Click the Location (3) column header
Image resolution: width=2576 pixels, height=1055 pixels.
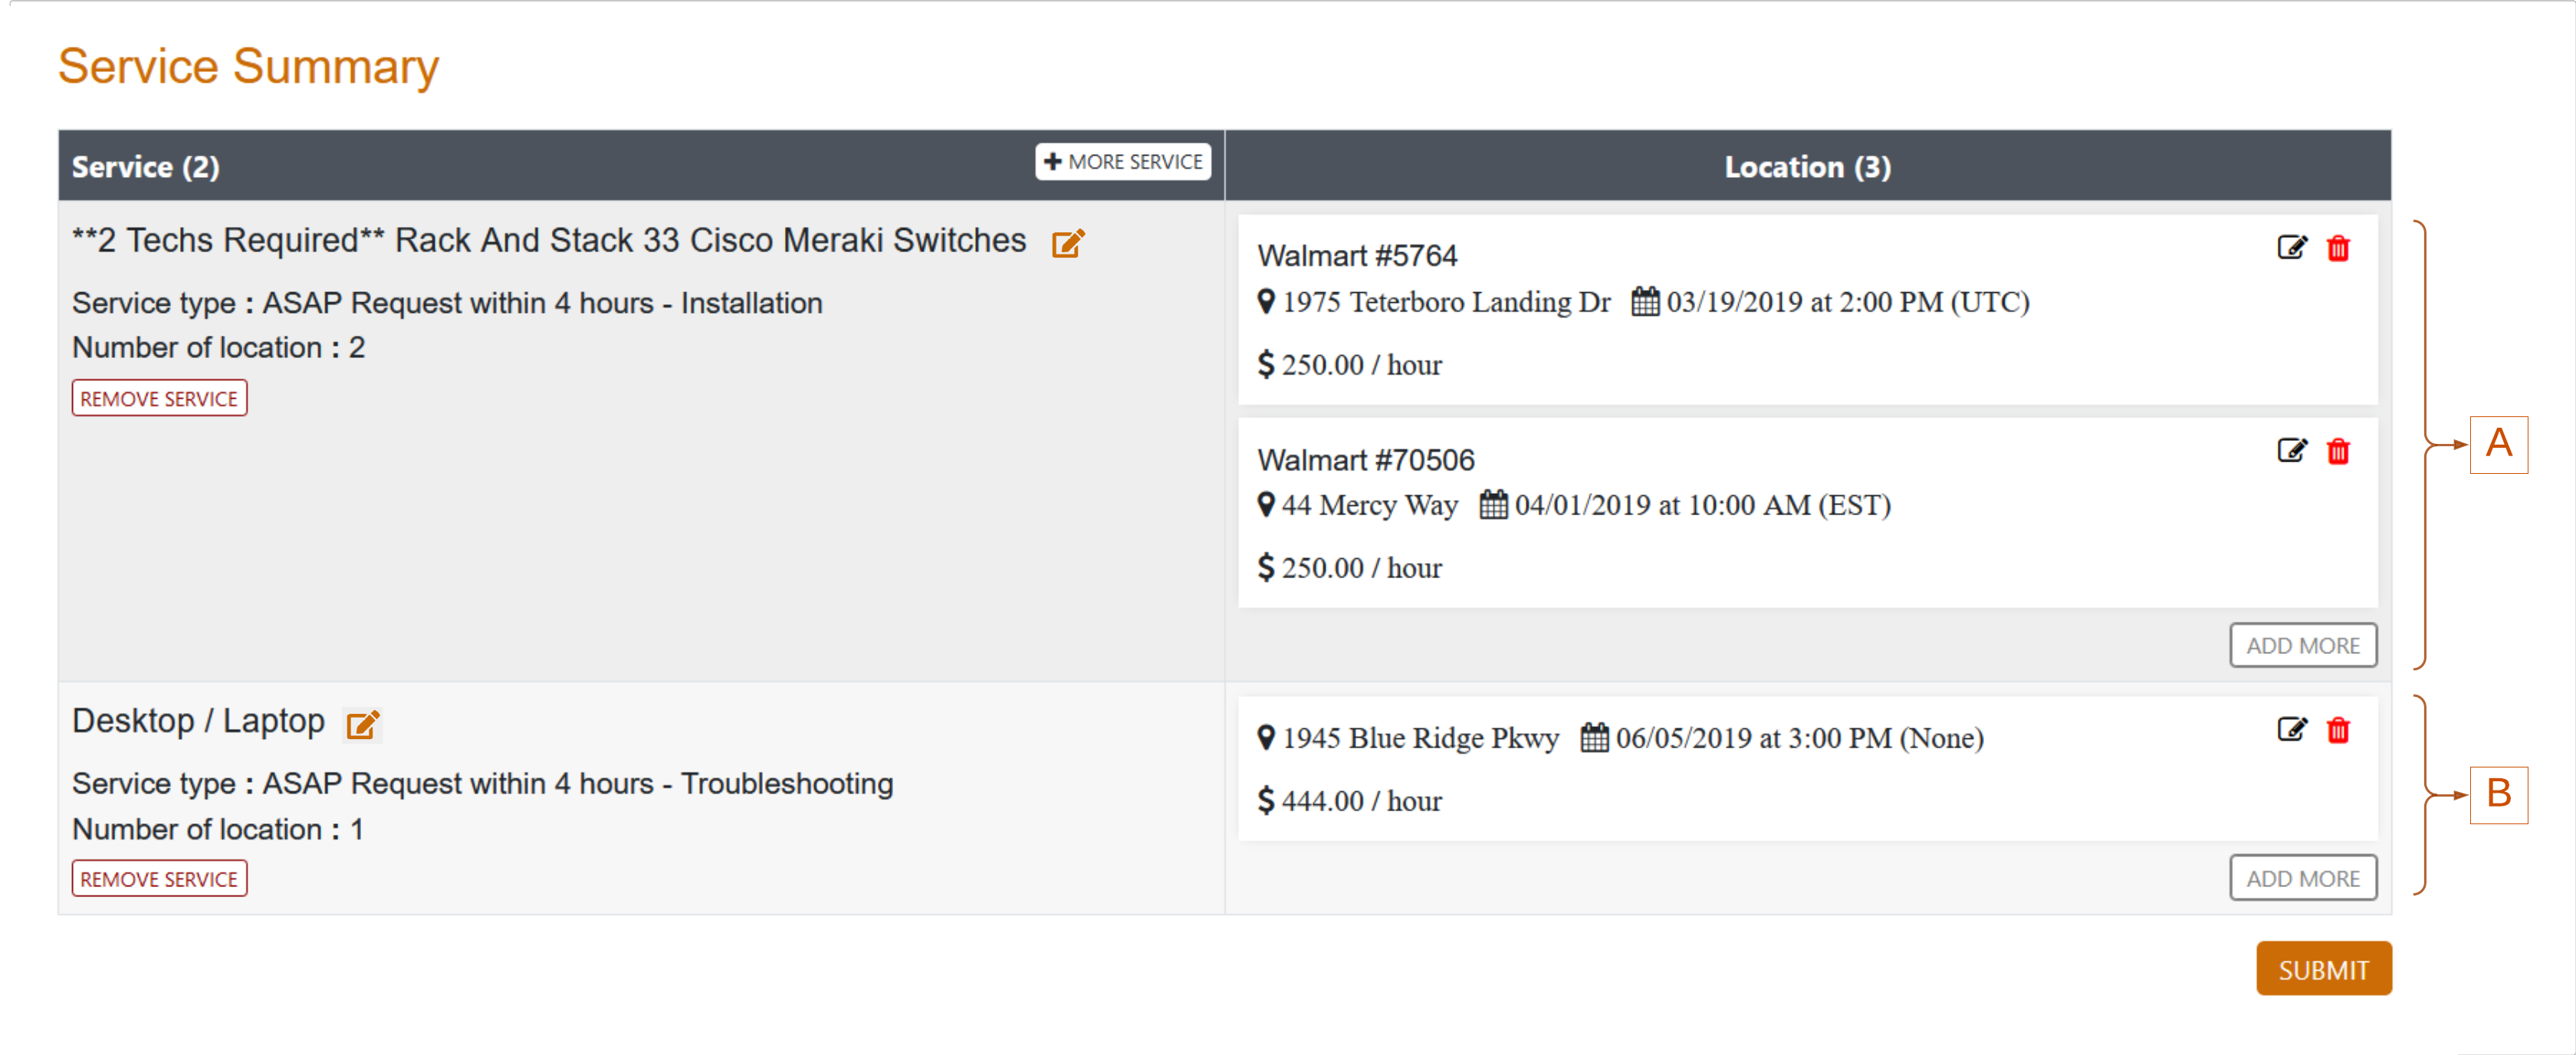[x=1806, y=167]
